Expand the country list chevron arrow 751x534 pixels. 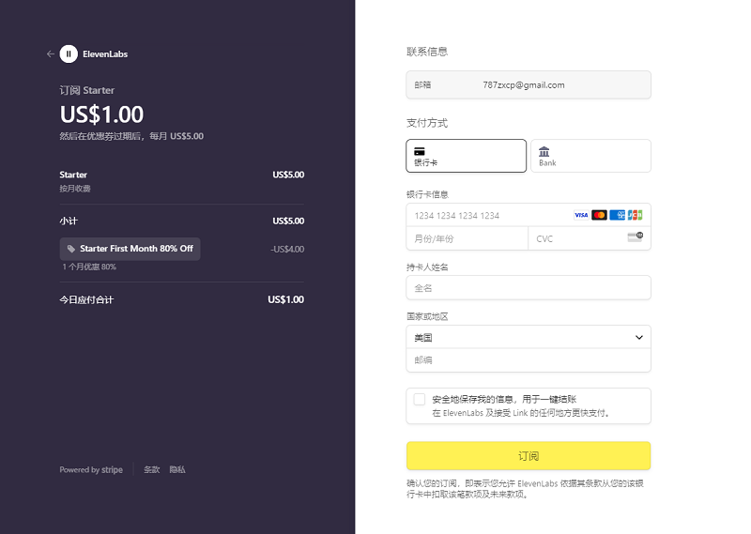point(639,337)
